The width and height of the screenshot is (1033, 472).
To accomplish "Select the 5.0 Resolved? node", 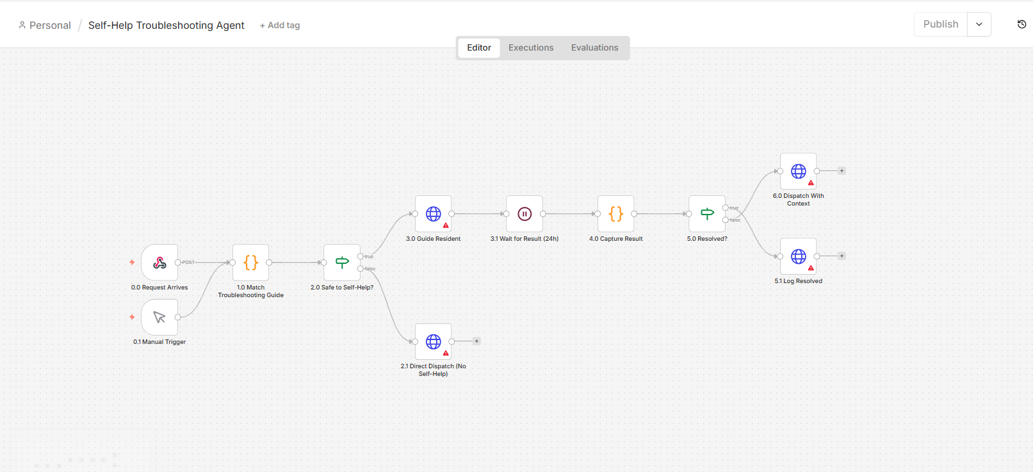I will click(707, 214).
